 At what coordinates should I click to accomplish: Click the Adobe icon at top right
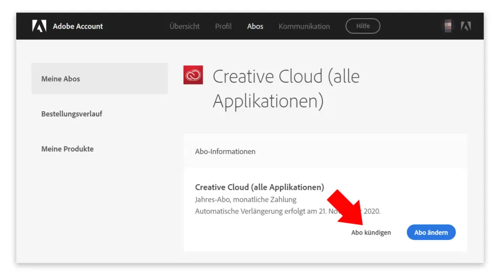pyautogui.click(x=466, y=26)
